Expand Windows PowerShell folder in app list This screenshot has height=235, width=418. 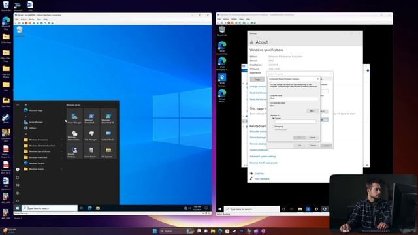pos(42,157)
